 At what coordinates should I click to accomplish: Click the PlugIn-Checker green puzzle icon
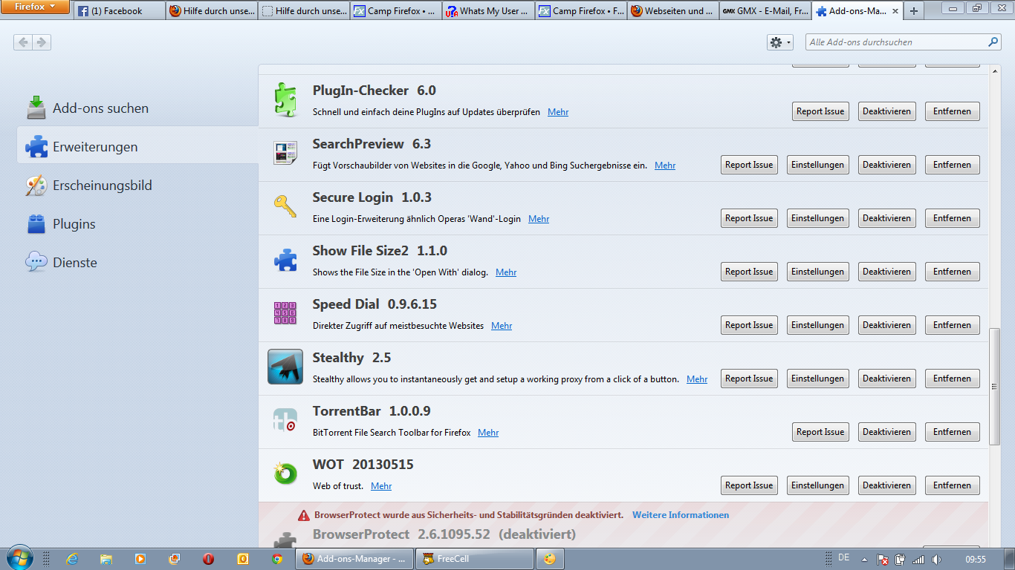point(285,99)
